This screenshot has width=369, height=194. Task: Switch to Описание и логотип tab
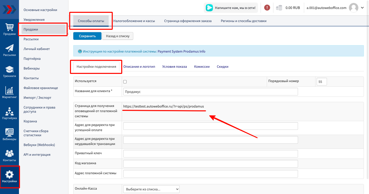click(x=139, y=66)
